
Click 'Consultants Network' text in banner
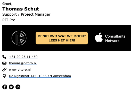click(115, 38)
